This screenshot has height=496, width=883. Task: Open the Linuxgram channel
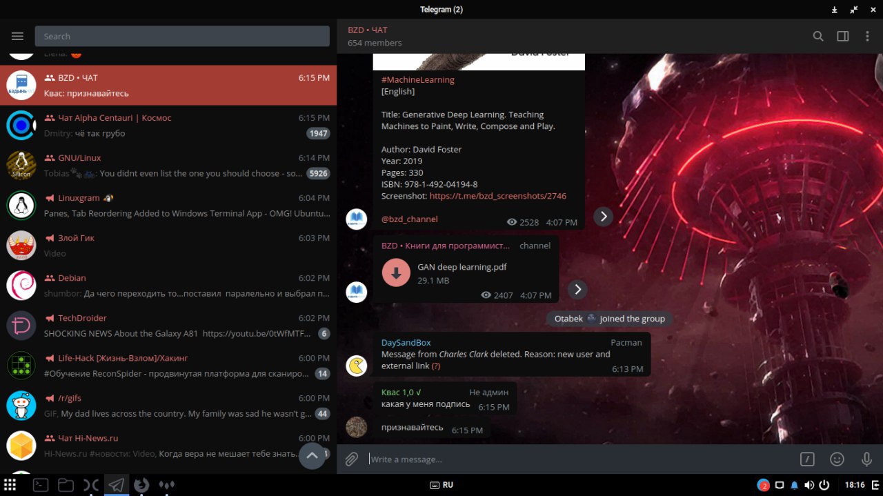[x=168, y=206]
